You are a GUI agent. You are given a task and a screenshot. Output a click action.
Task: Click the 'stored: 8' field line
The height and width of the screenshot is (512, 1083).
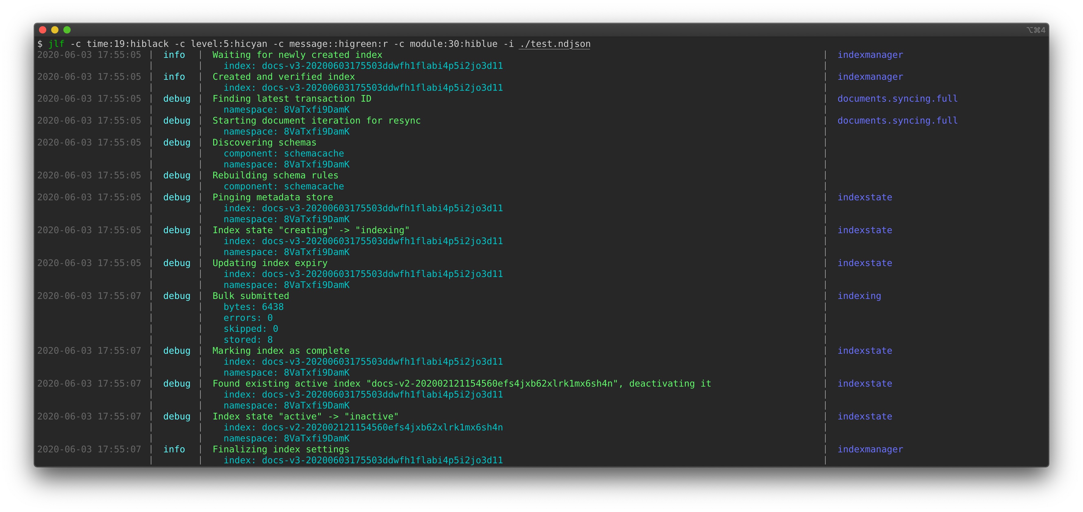(249, 340)
